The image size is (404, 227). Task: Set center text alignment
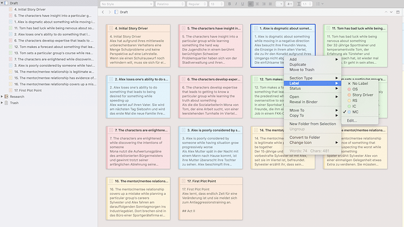(x=257, y=4)
